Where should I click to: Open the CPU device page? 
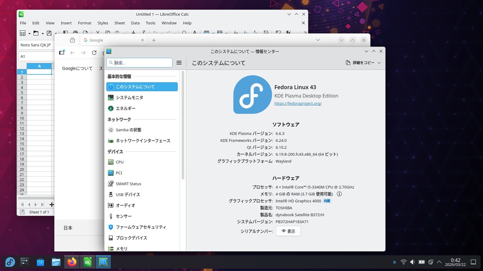click(119, 162)
